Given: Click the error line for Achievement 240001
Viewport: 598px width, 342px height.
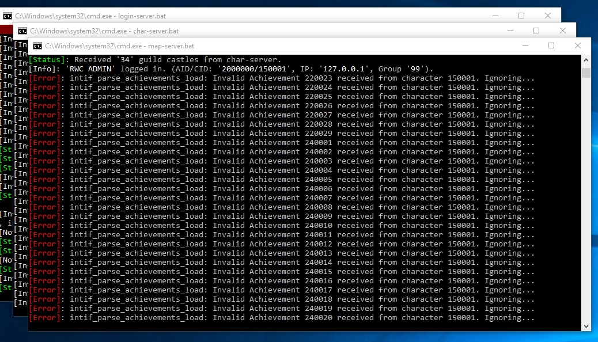Looking at the screenshot, I should 282,143.
